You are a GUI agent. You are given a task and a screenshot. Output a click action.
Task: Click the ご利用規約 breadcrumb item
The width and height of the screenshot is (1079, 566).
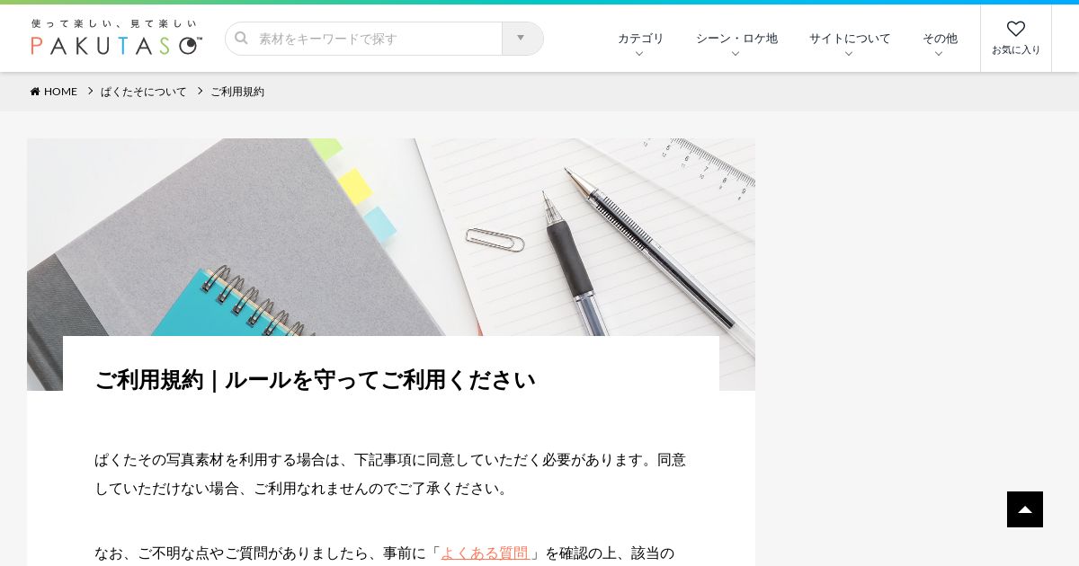(237, 92)
